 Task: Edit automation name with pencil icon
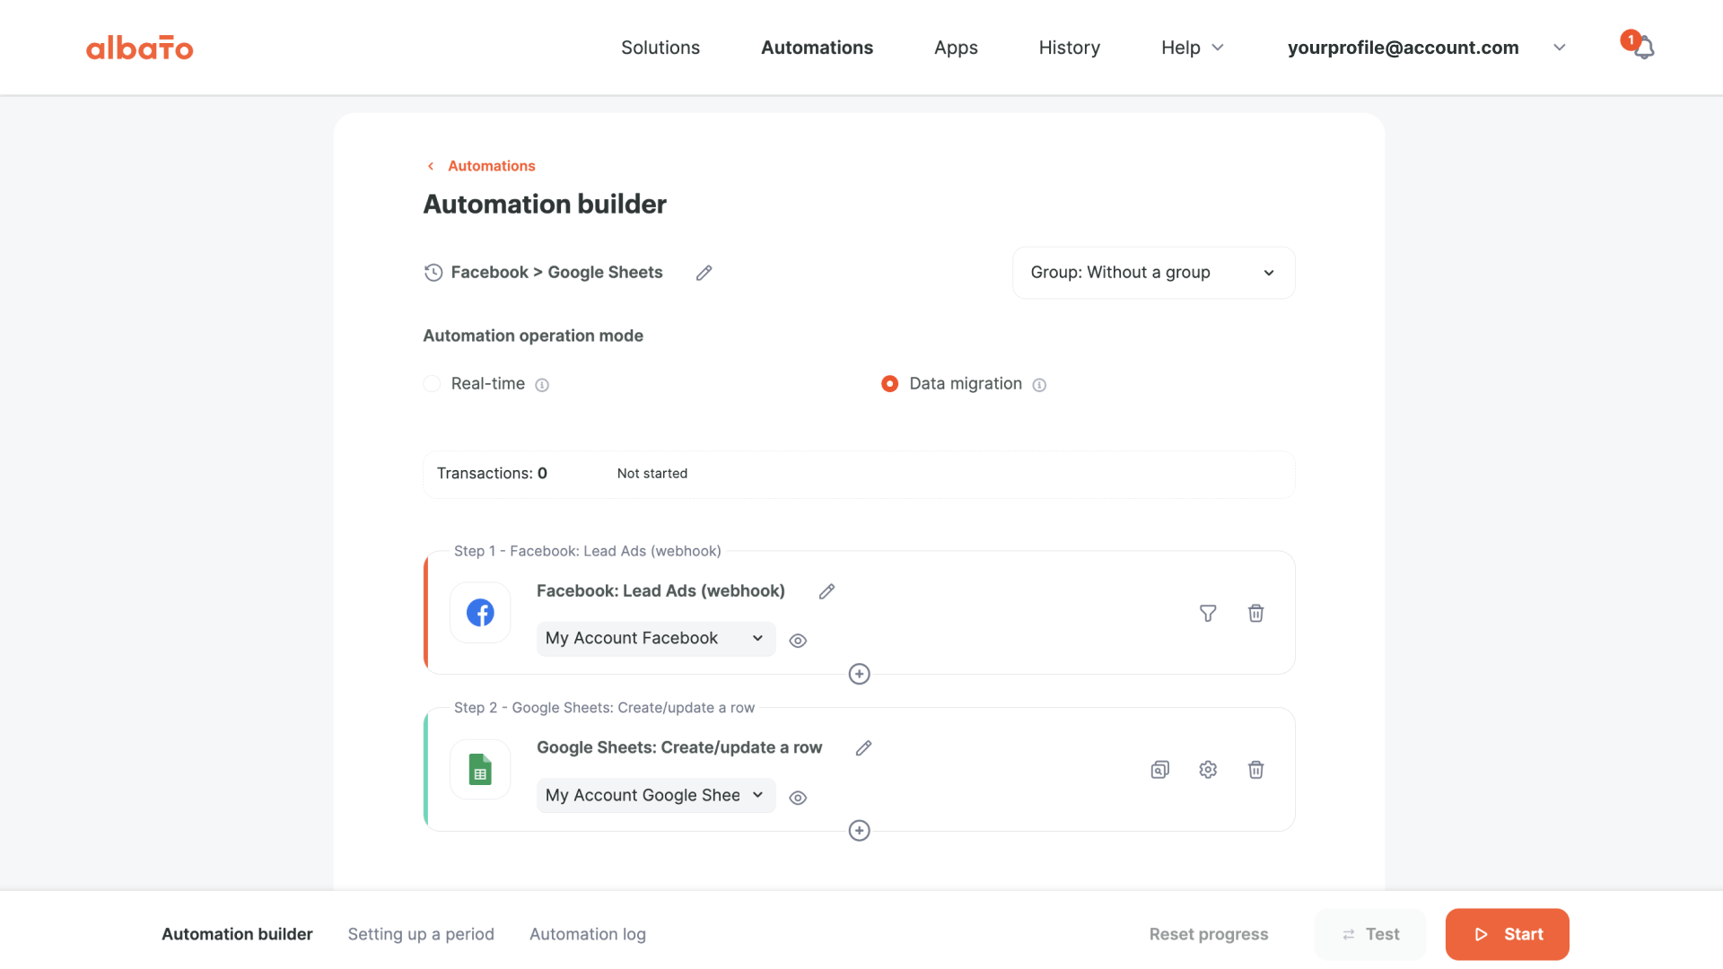[x=704, y=273]
